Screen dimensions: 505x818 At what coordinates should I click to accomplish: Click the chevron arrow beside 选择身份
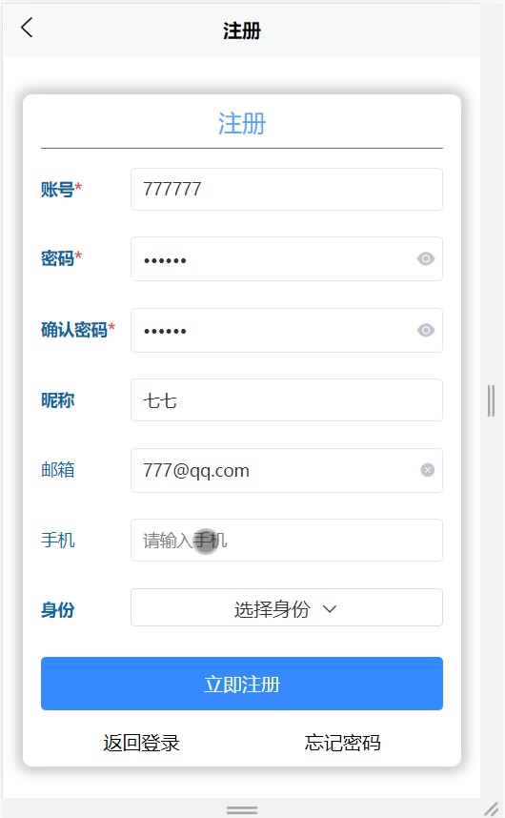(330, 609)
